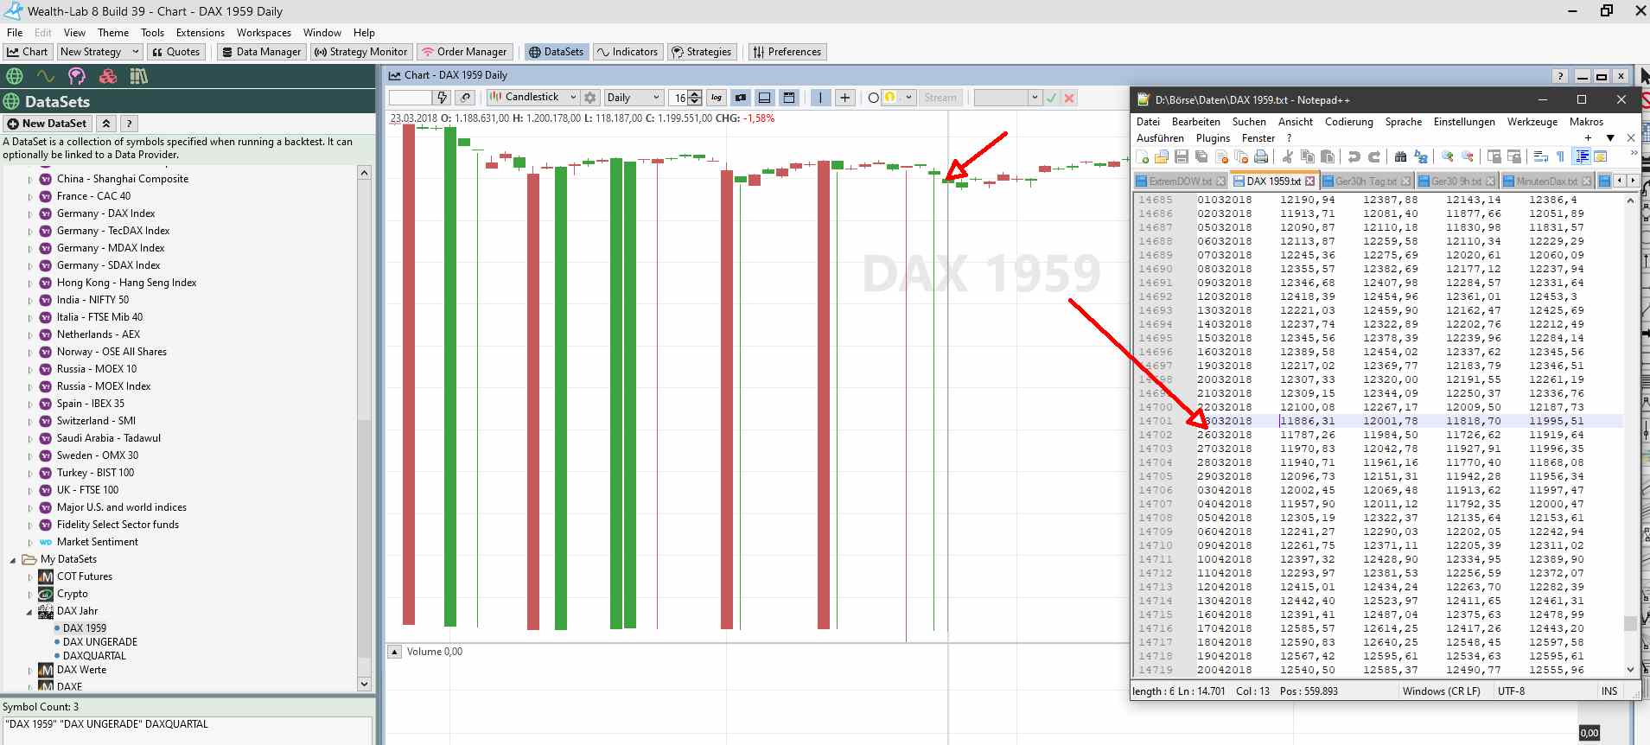The image size is (1650, 745).
Task: Expand the COT Futures dataset node
Action: pos(29,576)
